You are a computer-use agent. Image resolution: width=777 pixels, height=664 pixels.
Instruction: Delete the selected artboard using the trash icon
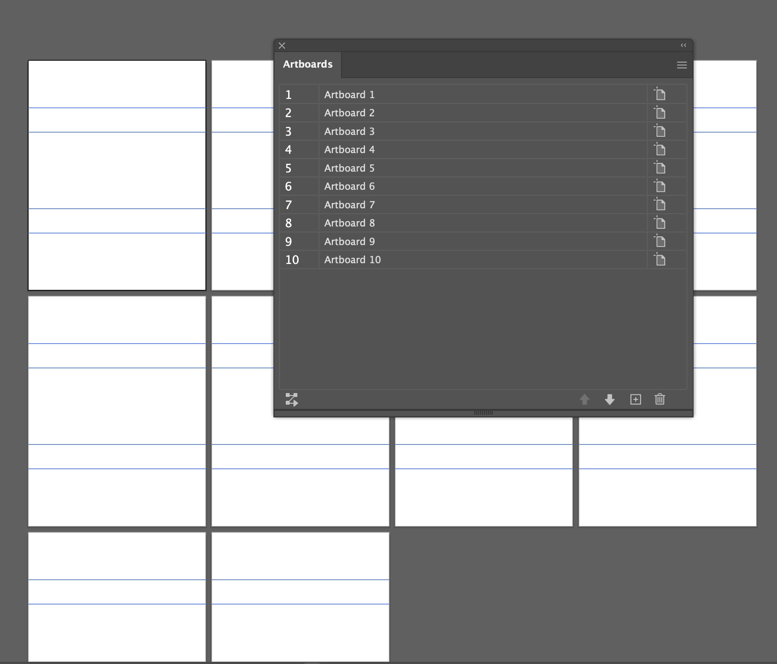coord(660,400)
